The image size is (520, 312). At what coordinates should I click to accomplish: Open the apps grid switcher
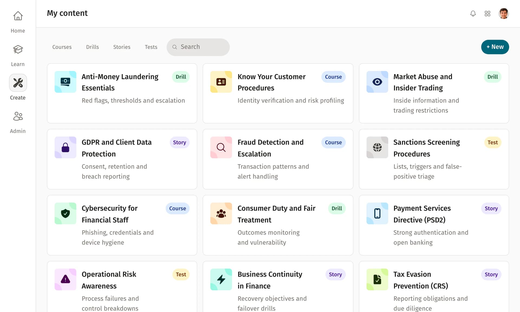pyautogui.click(x=487, y=13)
